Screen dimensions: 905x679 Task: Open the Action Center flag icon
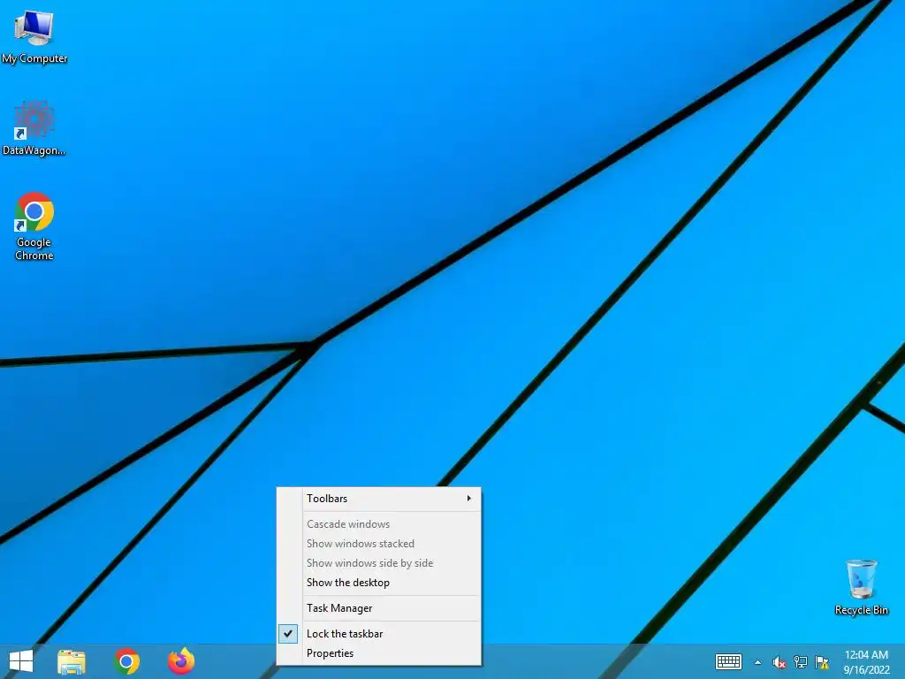822,662
